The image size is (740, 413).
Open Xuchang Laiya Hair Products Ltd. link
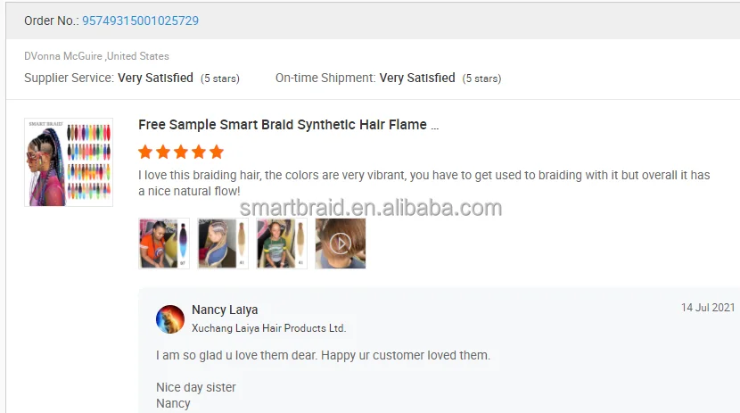268,328
